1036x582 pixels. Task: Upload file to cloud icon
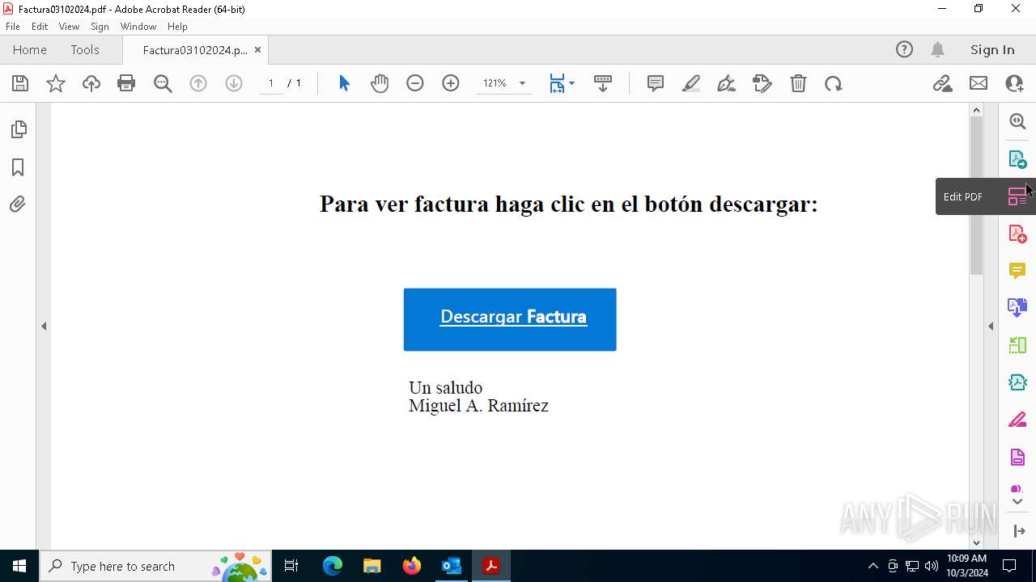click(x=91, y=83)
